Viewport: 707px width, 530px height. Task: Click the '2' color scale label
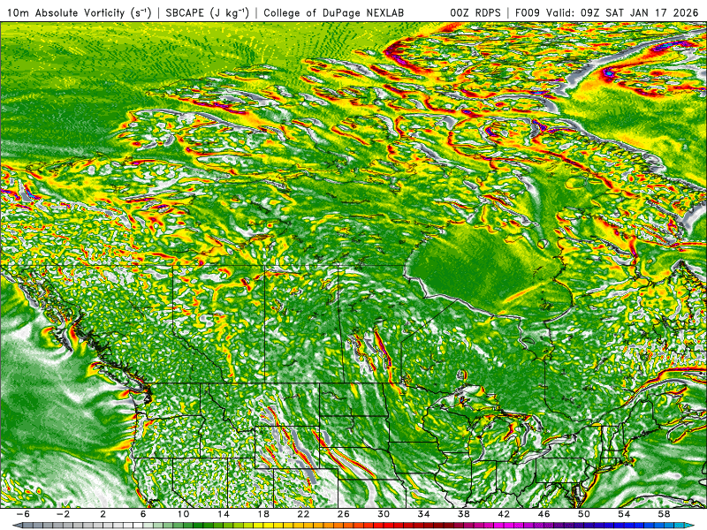[x=103, y=514]
